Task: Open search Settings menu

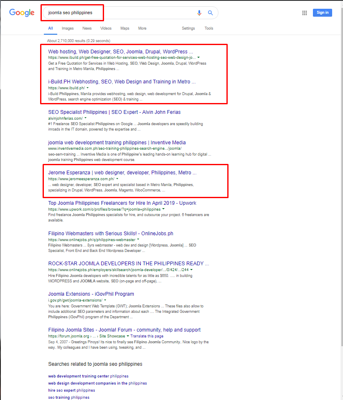Action: coord(188,28)
